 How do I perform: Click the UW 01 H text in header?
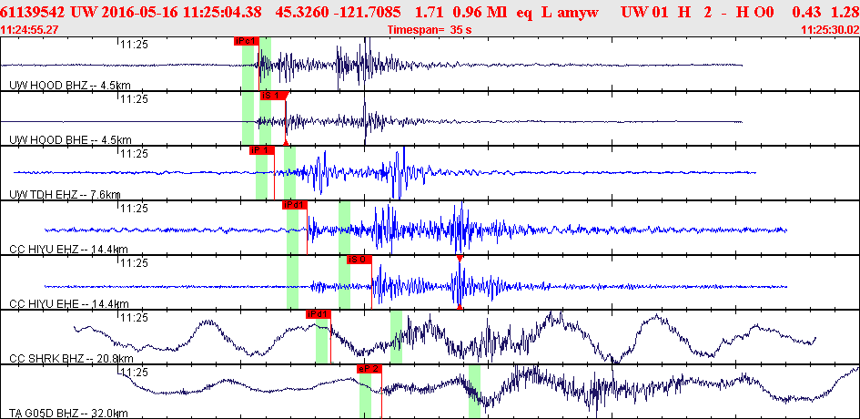click(656, 12)
